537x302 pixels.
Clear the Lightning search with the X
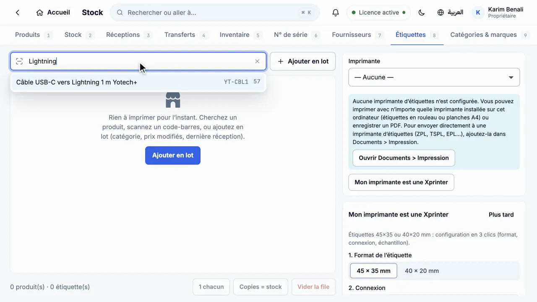(x=257, y=61)
